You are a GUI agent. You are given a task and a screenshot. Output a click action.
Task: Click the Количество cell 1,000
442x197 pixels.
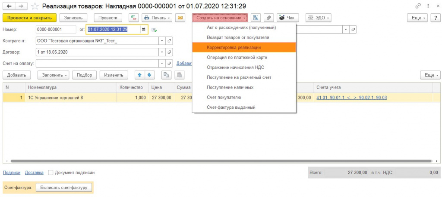(133, 98)
